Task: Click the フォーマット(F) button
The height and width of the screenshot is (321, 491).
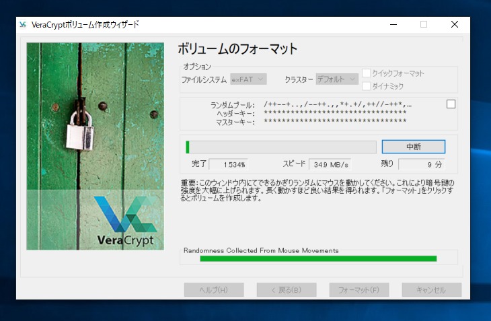Action: tap(359, 290)
